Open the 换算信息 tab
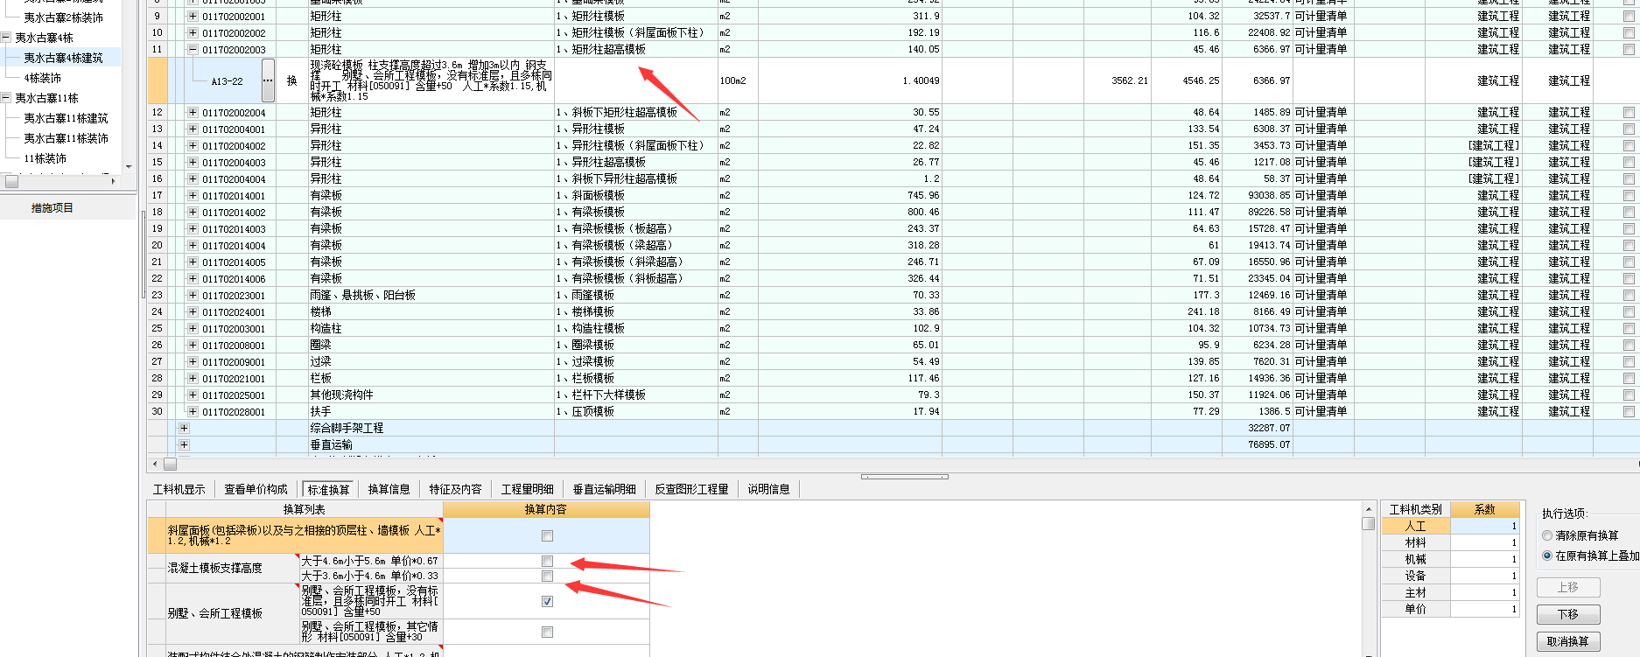1640x657 pixels. 389,490
